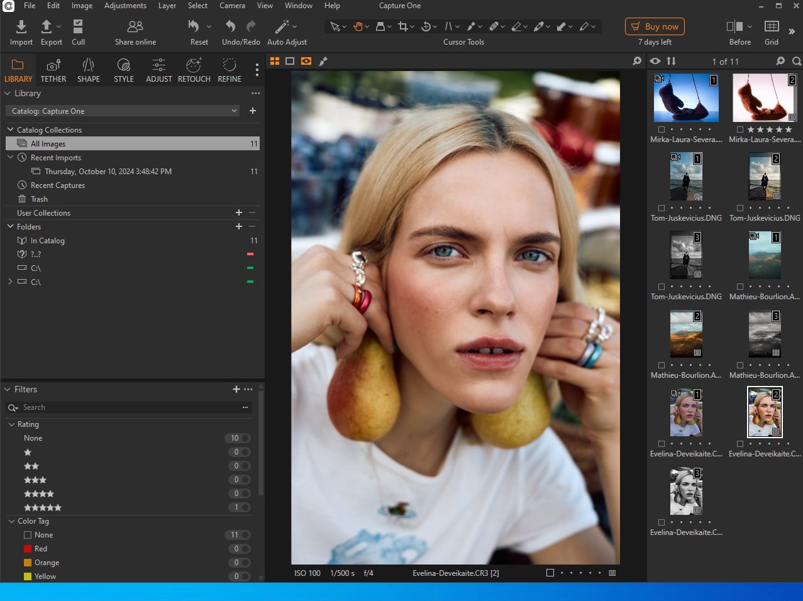Toggle proofing glasses icon in viewer
This screenshot has width=803, height=601.
(306, 61)
